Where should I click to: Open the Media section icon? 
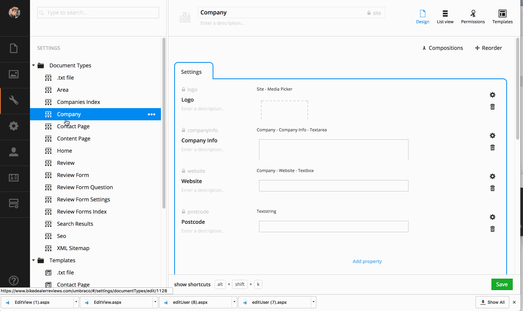coord(14,75)
